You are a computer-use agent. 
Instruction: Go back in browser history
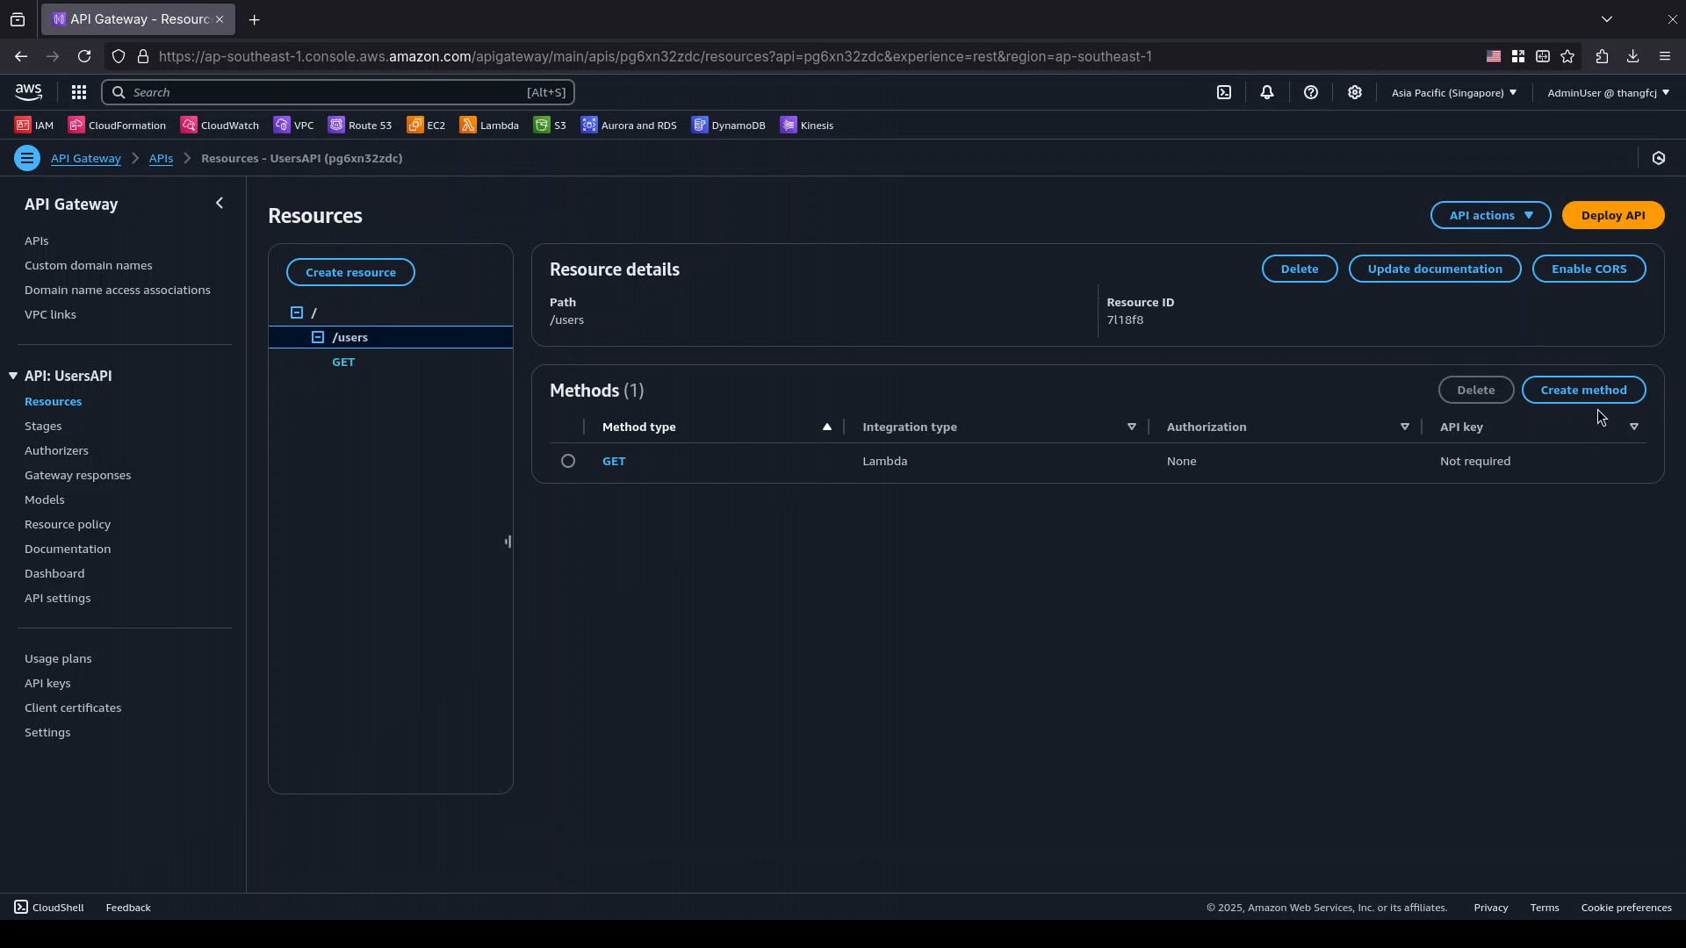[x=21, y=56]
